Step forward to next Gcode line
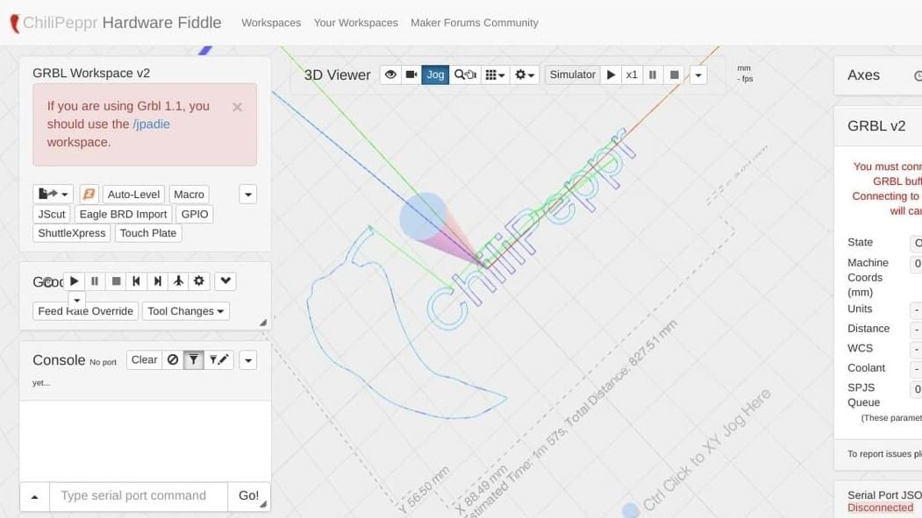 click(x=158, y=281)
